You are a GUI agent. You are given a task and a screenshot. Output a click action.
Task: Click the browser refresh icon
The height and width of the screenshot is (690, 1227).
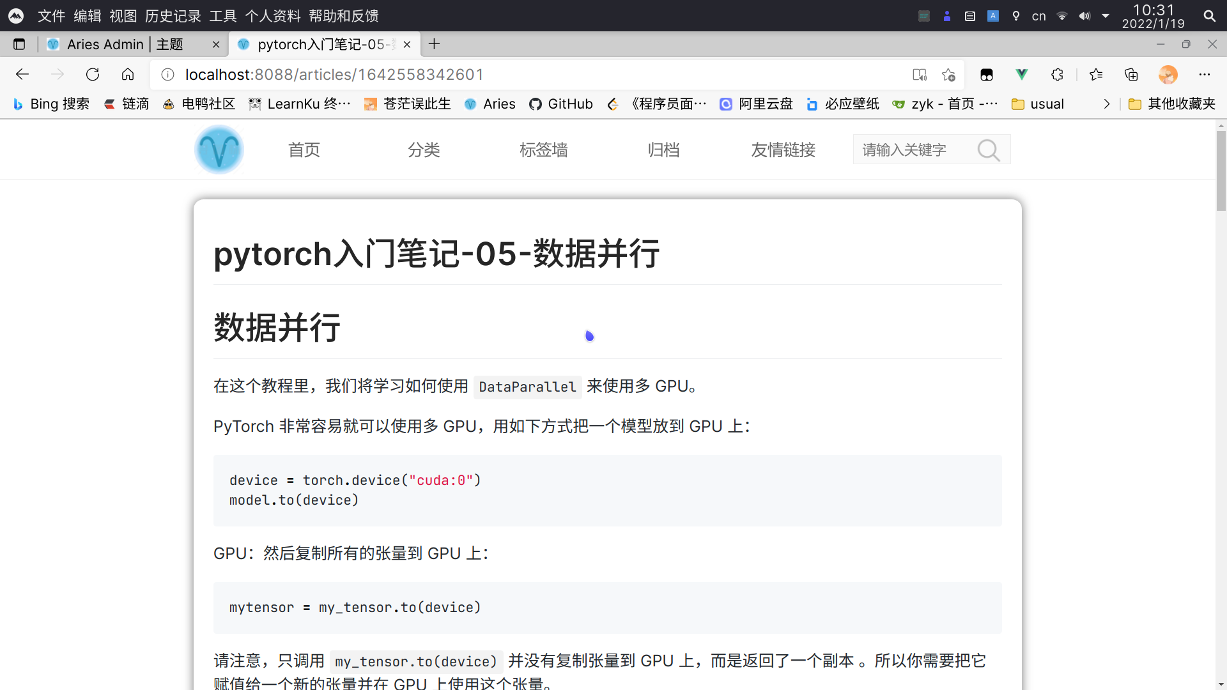click(x=93, y=75)
